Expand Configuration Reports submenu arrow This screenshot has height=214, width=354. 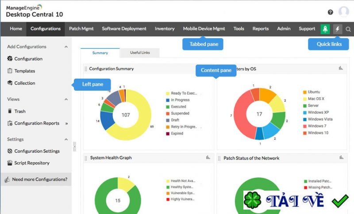67,123
